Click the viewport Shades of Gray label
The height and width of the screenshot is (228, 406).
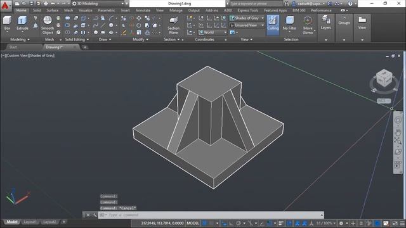pyautogui.click(x=42, y=56)
